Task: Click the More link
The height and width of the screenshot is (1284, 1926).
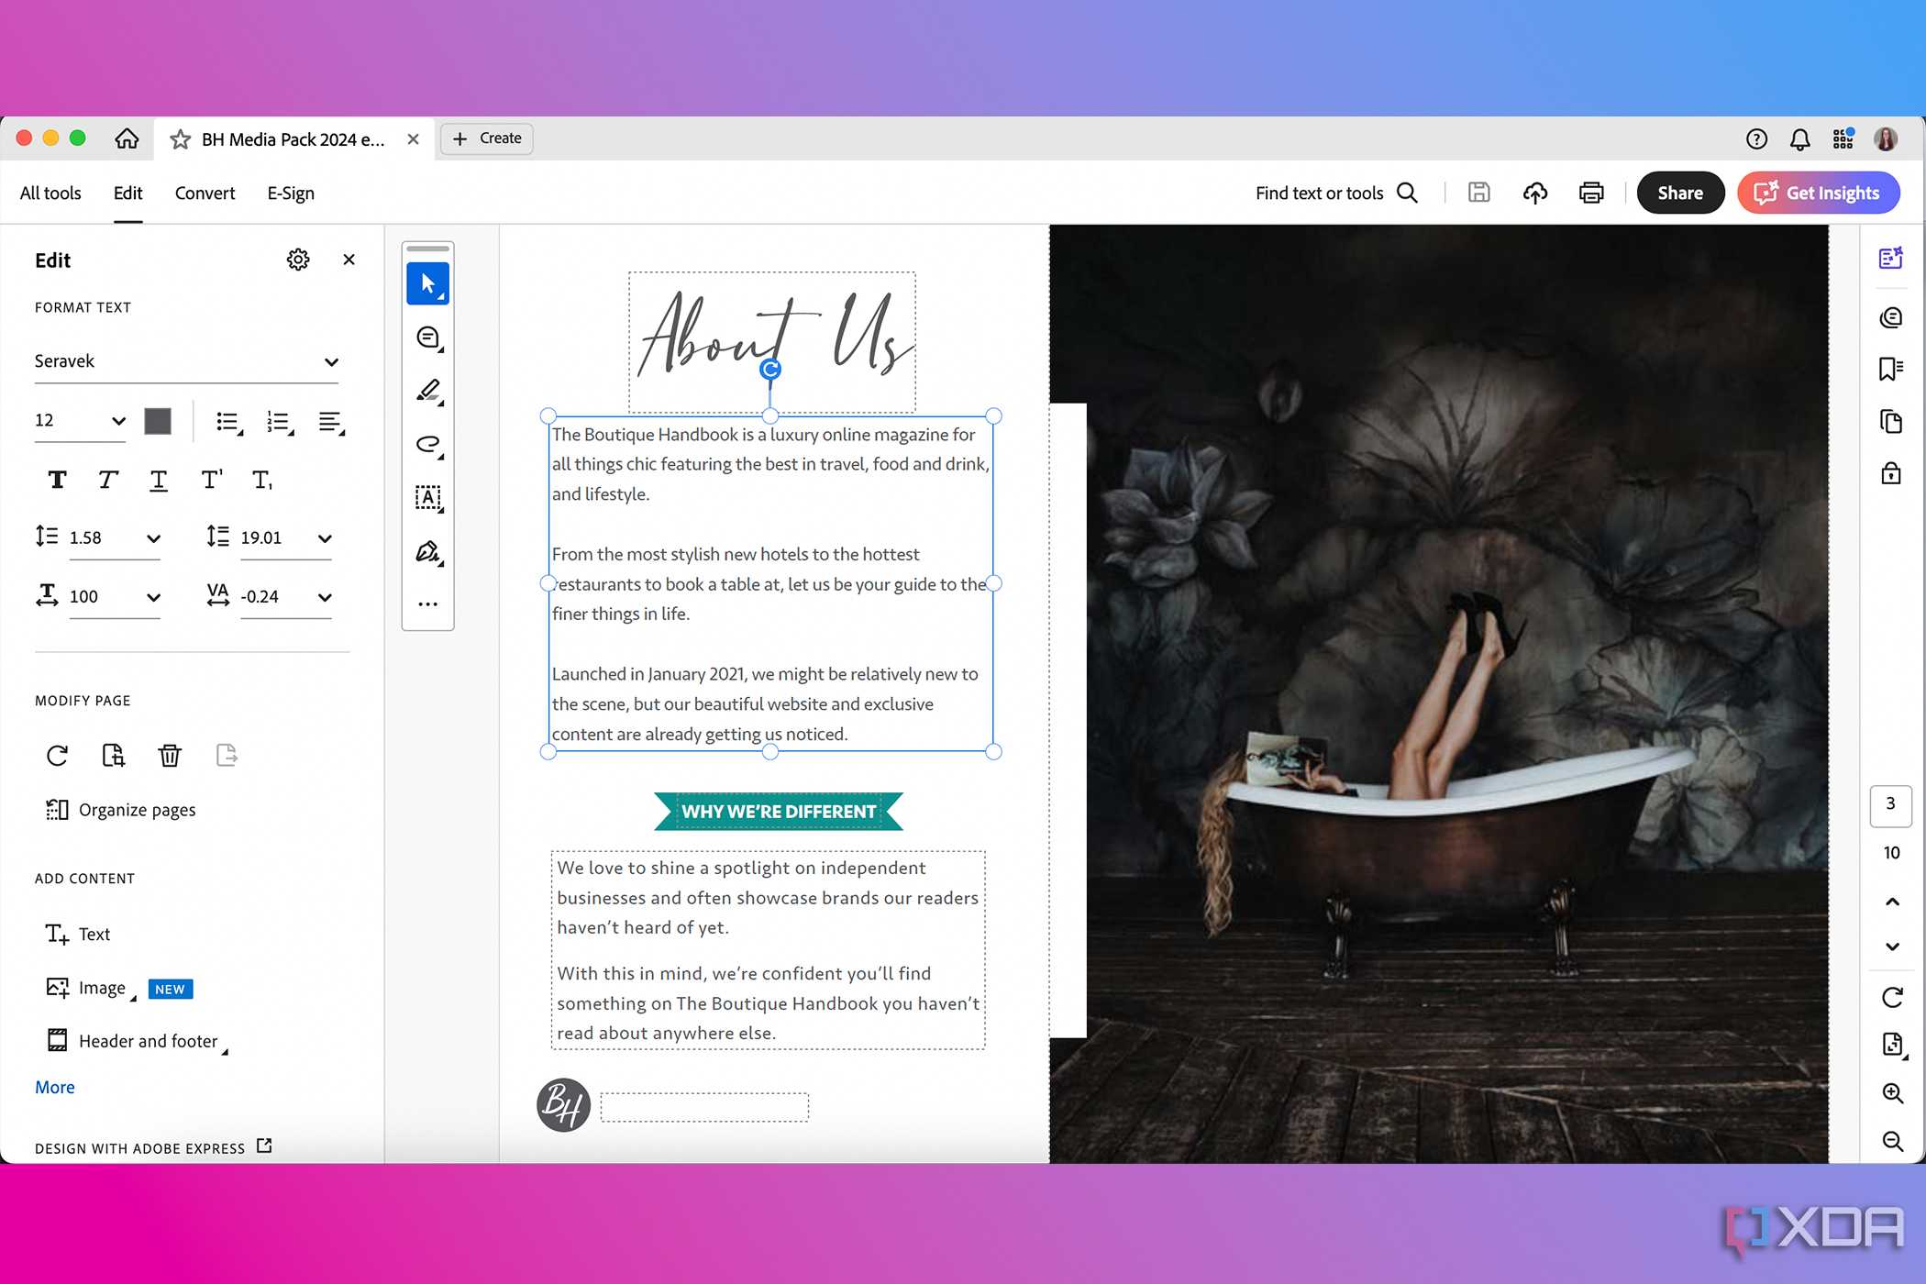Action: pos(55,1087)
